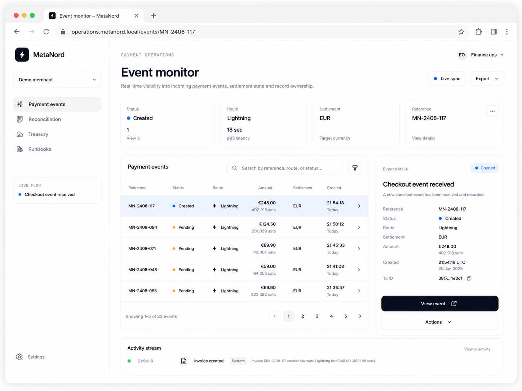The image size is (522, 391).
Task: Click the Invoice created document icon
Action: click(x=183, y=361)
